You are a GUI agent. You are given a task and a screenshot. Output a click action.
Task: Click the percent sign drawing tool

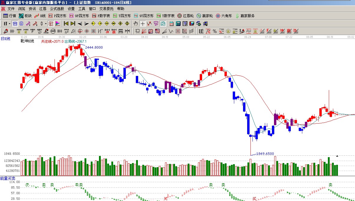coord(214,31)
